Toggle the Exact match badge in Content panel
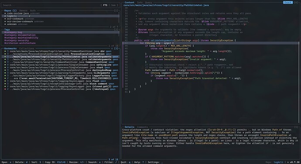This screenshot has width=301, height=164. click(x=288, y=3)
